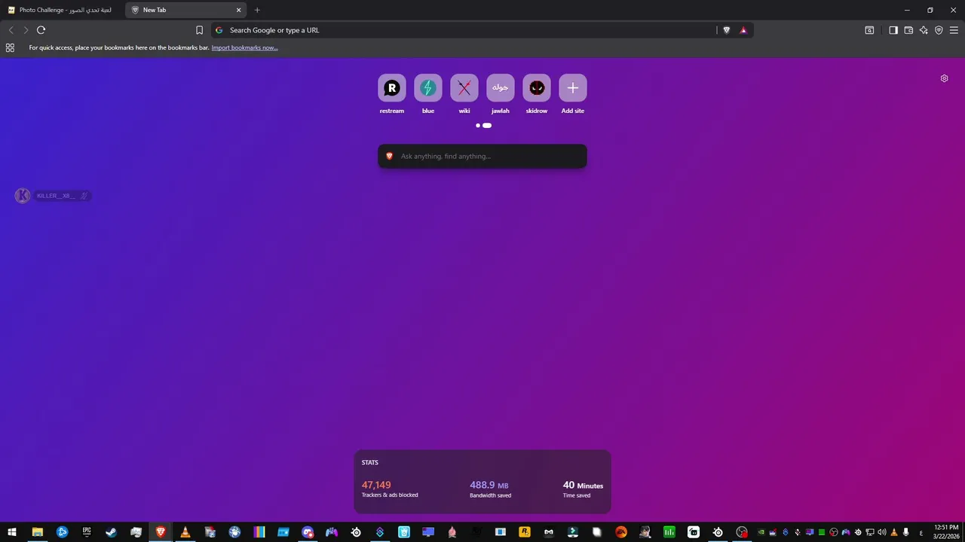965x542 pixels.
Task: Open the tab search icon in toolbar
Action: click(869, 30)
